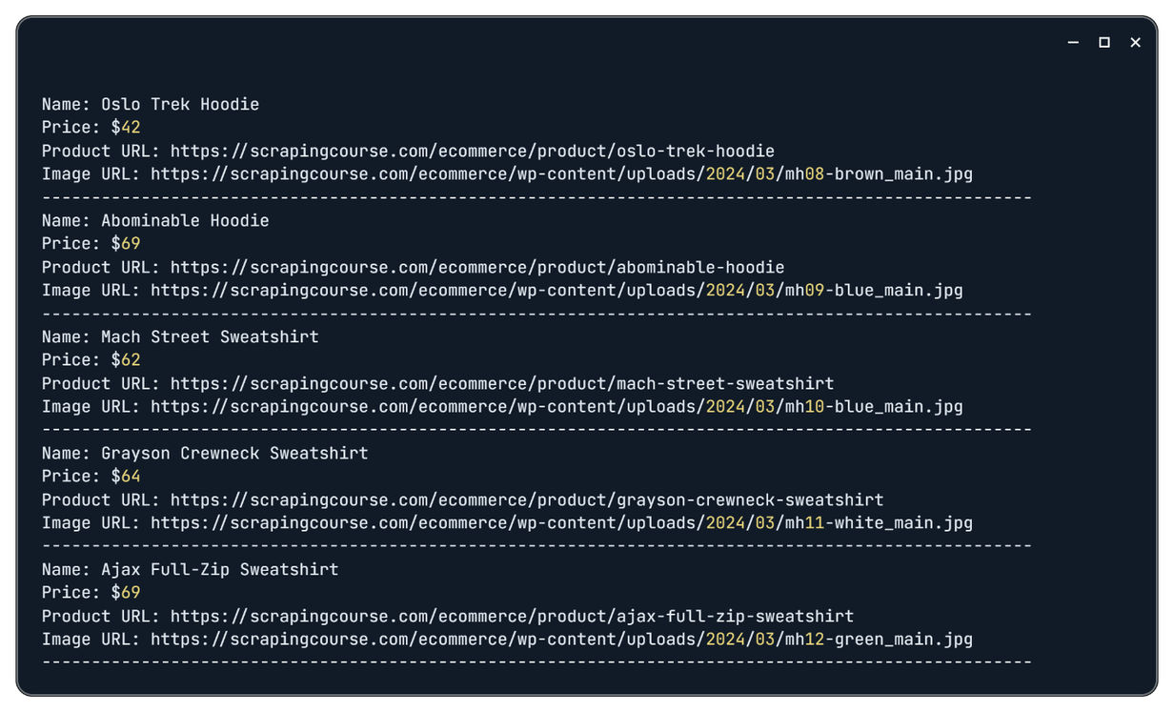Open the grayson-crewneck-sweatshirt product URL
Screen dimensions: 1174x712
(527, 500)
